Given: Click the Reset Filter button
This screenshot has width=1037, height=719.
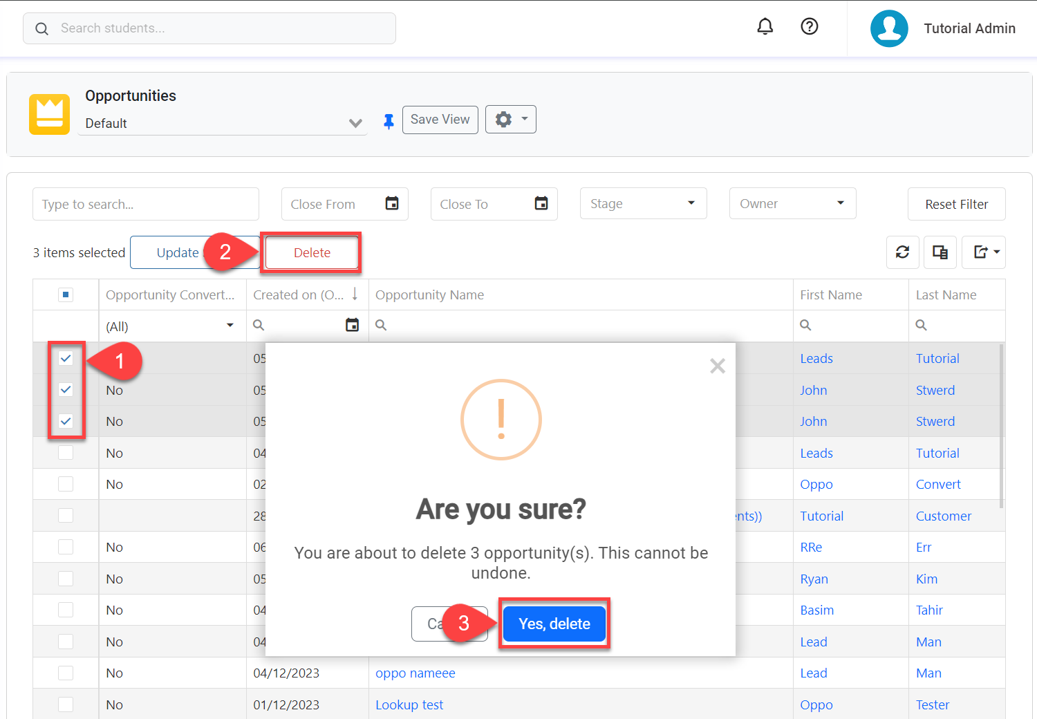Looking at the screenshot, I should point(957,204).
